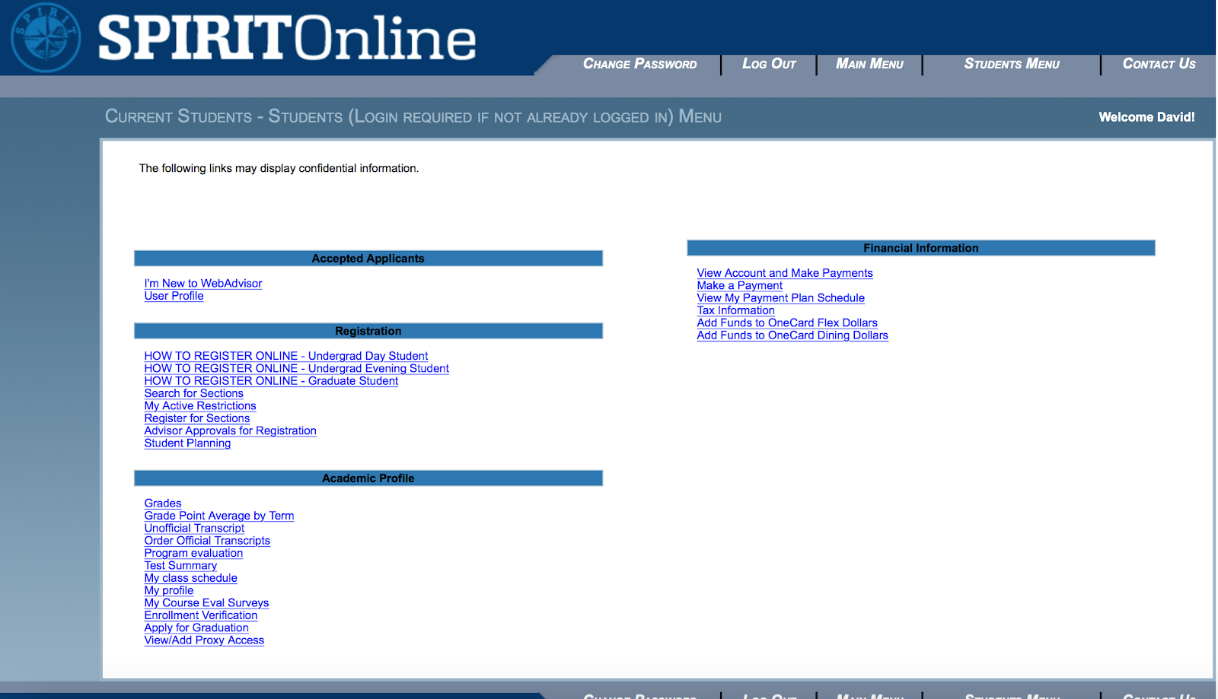Click Make a Payment link
This screenshot has height=699, width=1218.
[740, 285]
